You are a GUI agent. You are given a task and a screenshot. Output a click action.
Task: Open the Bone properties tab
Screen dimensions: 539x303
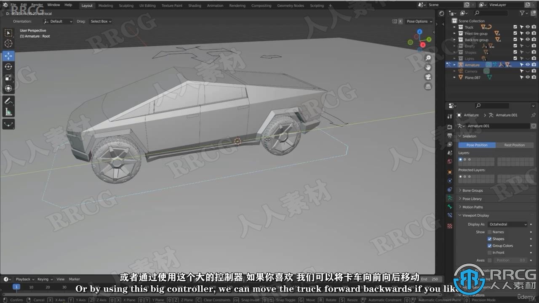[x=450, y=207]
